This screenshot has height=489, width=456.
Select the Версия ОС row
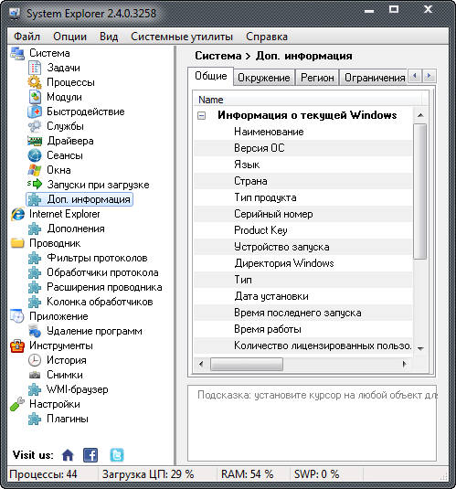click(303, 148)
